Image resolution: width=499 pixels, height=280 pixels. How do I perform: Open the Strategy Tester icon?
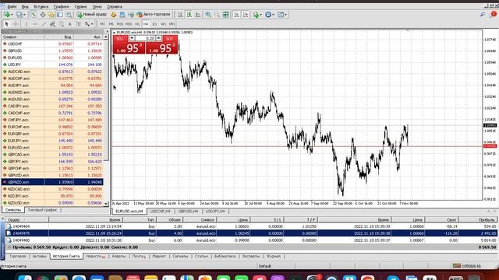69,15
